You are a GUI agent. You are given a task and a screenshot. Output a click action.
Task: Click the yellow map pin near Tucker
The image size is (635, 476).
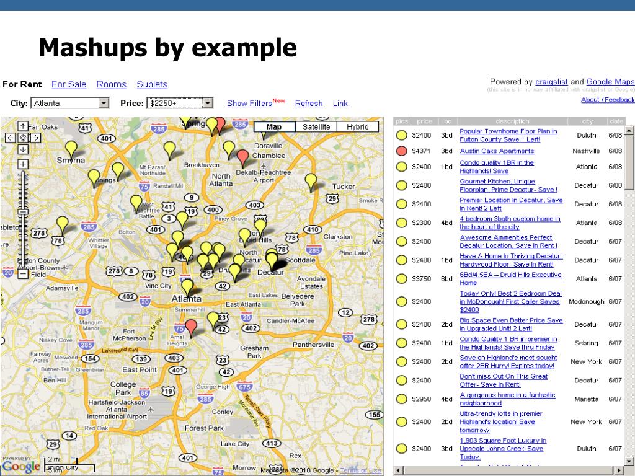[311, 182]
